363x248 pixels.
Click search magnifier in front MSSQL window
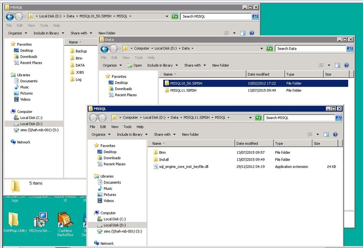pos(338,117)
